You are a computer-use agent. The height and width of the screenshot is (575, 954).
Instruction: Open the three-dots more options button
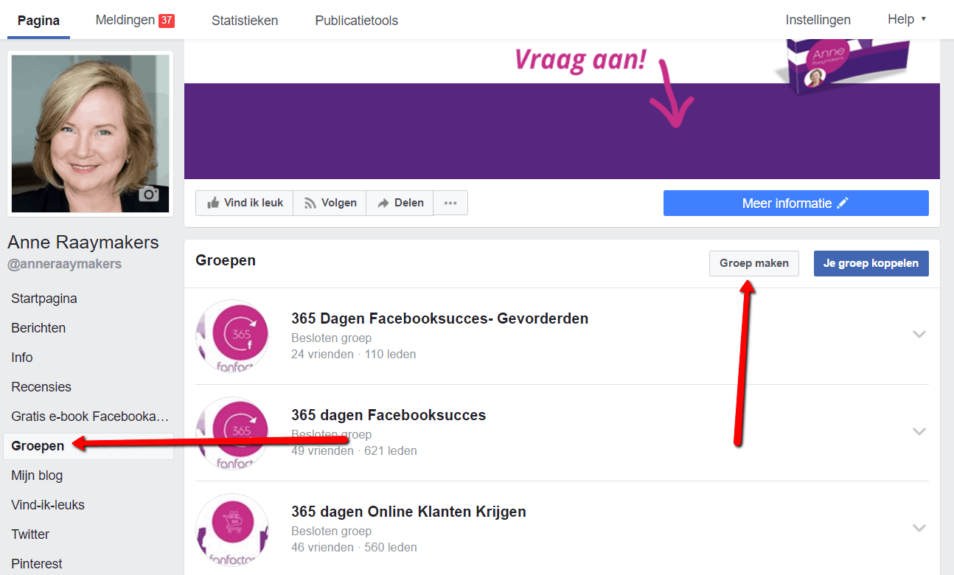pyautogui.click(x=450, y=203)
